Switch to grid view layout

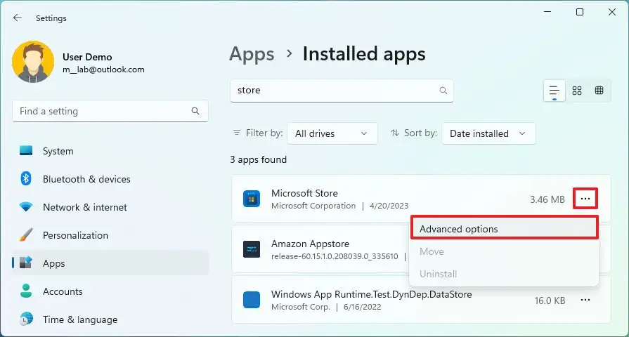[x=577, y=91]
